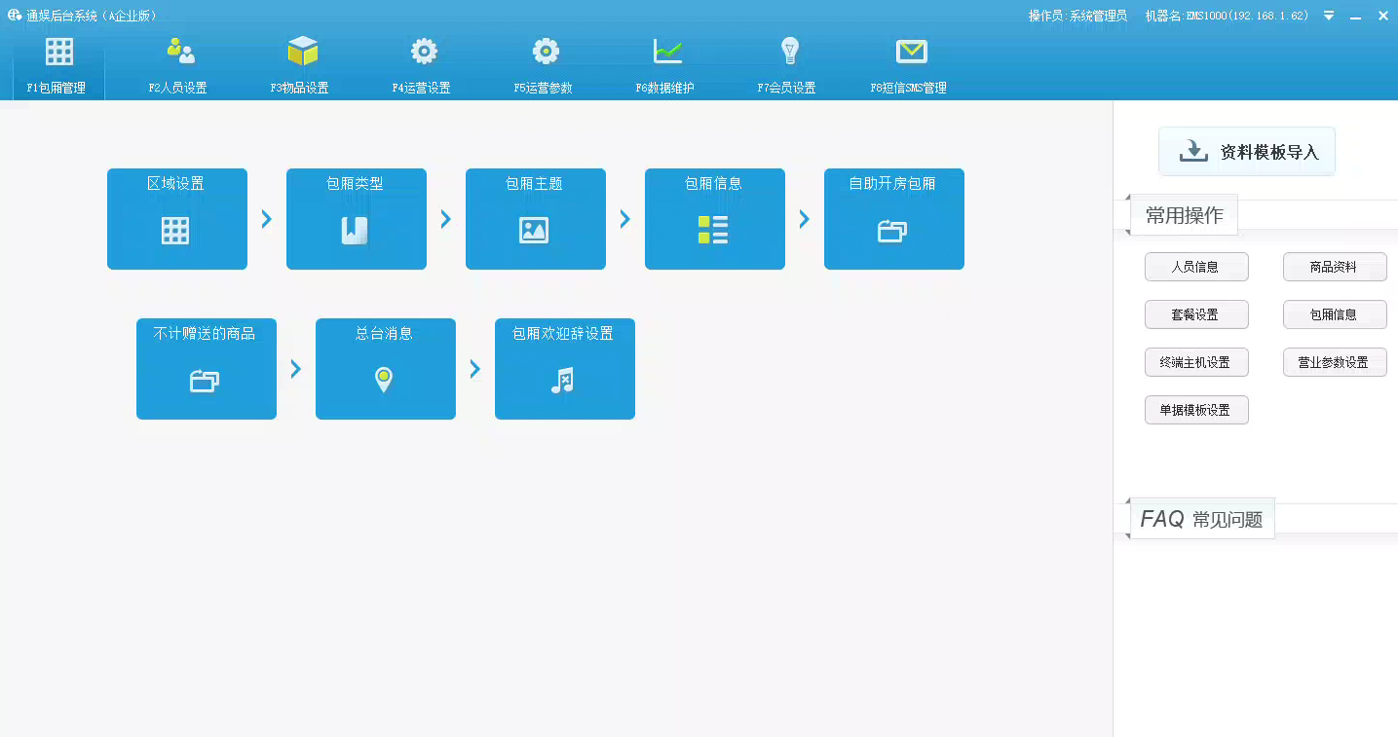Click the 区域设置 grid tile icon
1398x737 pixels.
[x=175, y=230]
